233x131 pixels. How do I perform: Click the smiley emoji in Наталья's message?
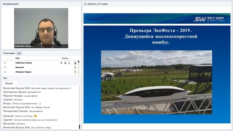pyautogui.click(x=35, y=116)
